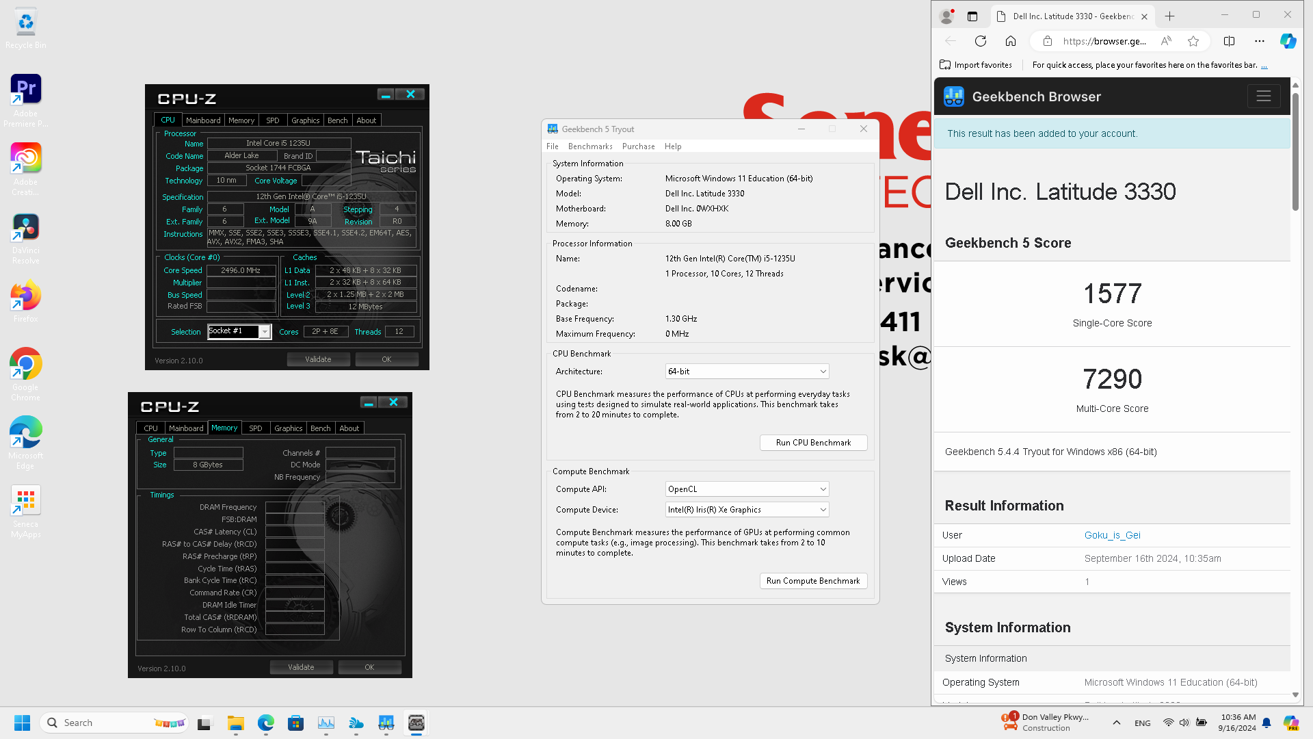
Task: Open Bench tab in top CPU-Z window
Action: coord(337,120)
